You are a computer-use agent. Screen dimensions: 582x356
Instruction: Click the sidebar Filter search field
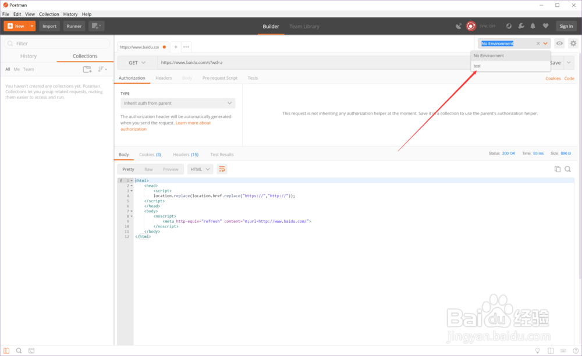[57, 44]
